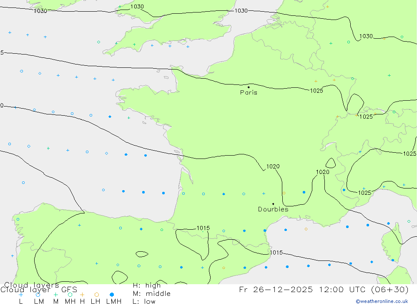Click the forecast date 'Fr 26-12-2025' text
Screen dimensions: 417x305
[x=276, y=289]
